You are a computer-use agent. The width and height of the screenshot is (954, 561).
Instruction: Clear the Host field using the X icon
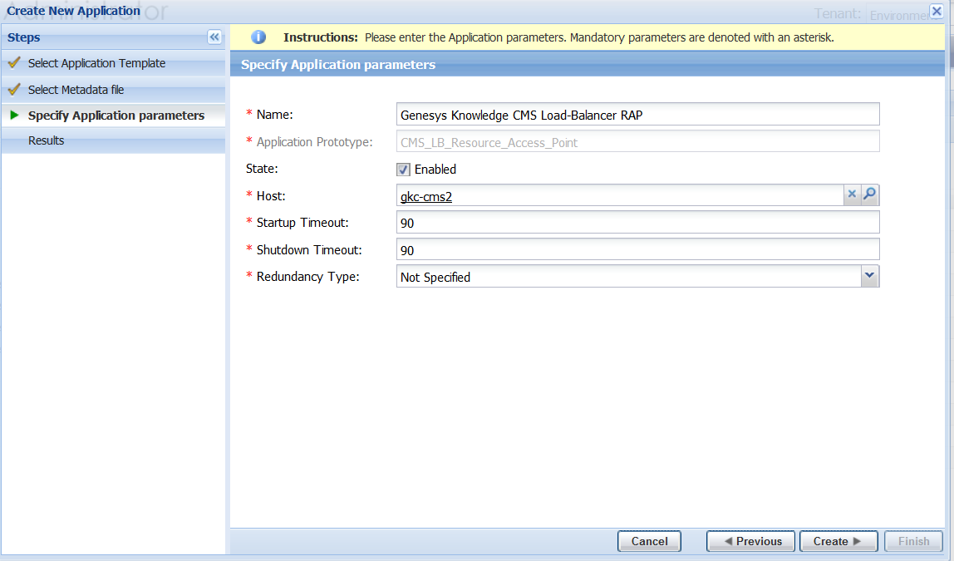[852, 194]
